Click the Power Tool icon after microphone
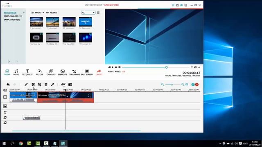This screenshot has height=147, width=262. point(63,85)
